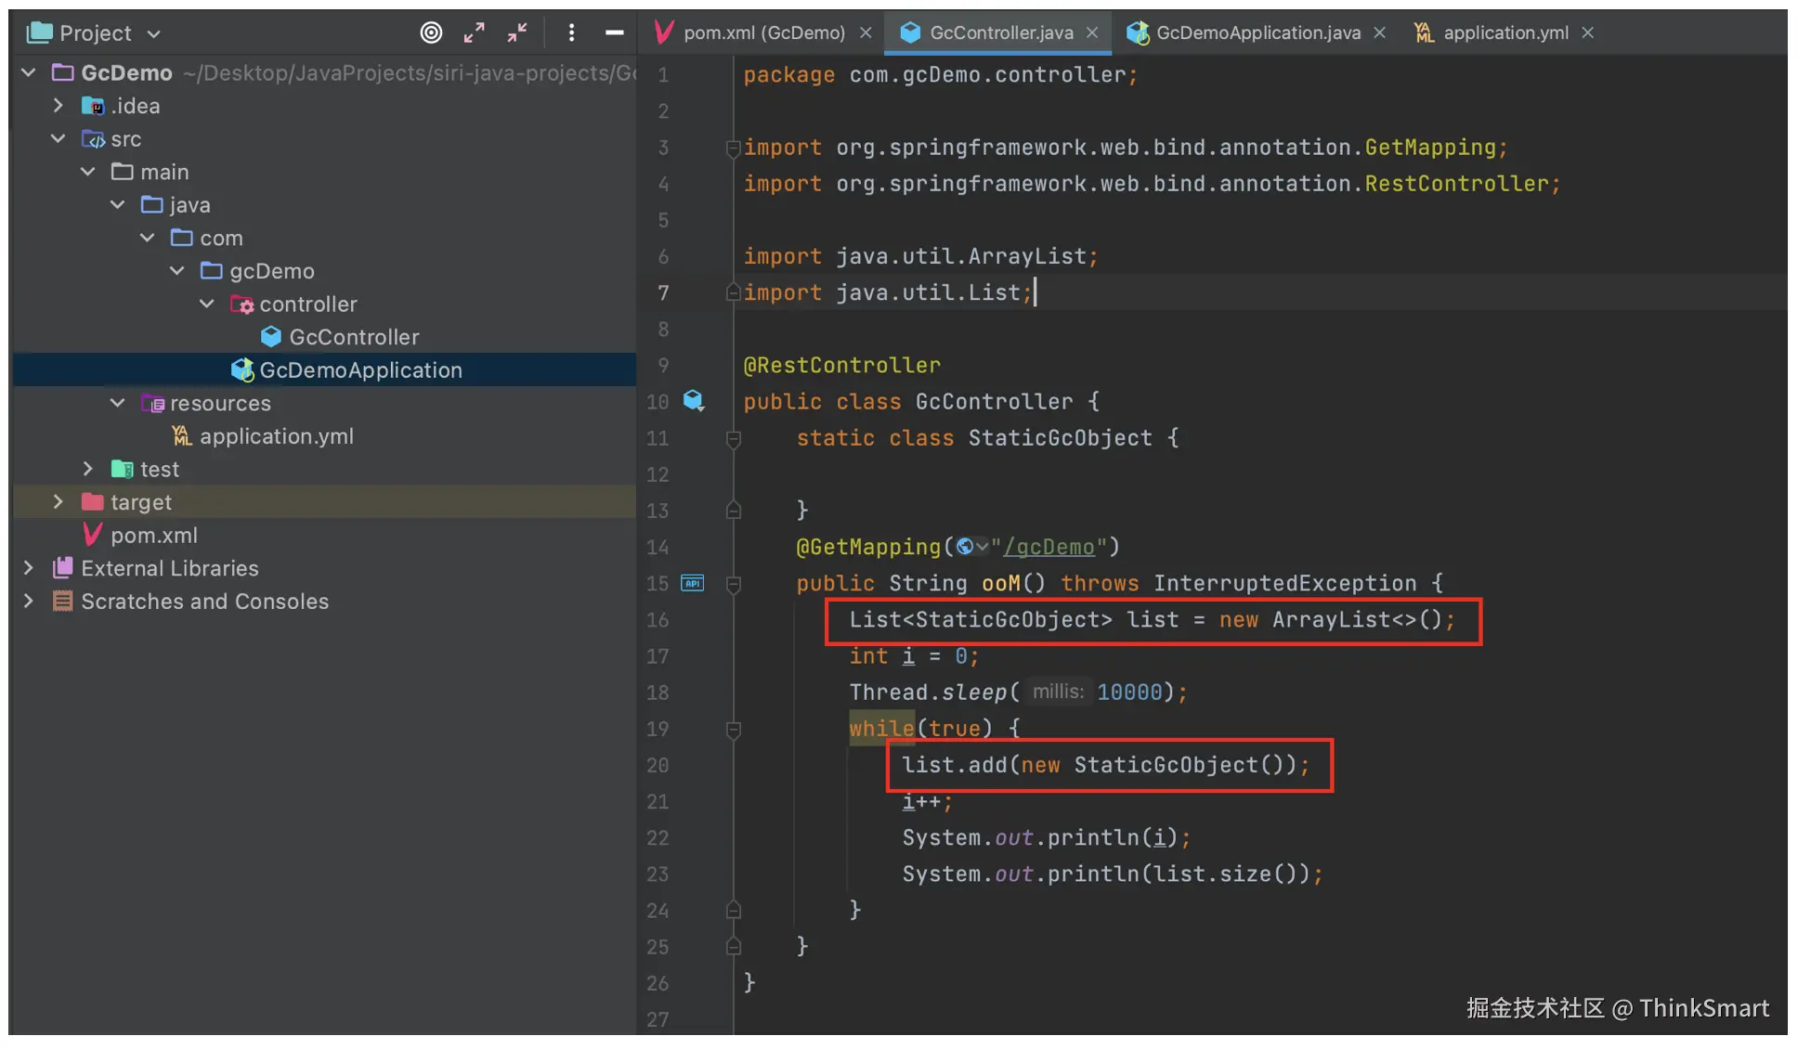
Task: Click the class gutter icon on line 10
Action: pos(694,401)
